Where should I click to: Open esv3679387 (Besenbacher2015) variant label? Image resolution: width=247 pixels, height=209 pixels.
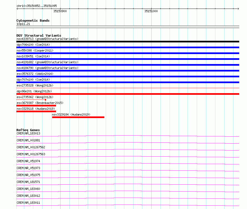point(40,103)
